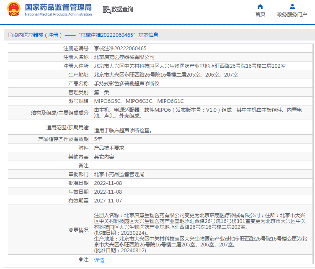The height and width of the screenshot is (269, 315).
Task: Click the 首页 home icon
Action: pyautogui.click(x=260, y=7)
